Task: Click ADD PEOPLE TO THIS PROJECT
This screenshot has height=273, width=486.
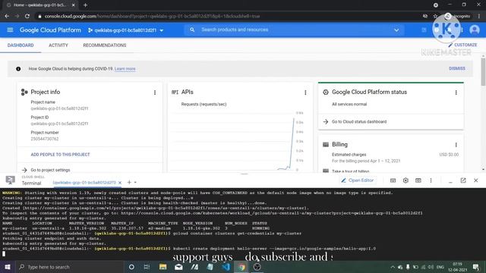Action: tap(60, 155)
